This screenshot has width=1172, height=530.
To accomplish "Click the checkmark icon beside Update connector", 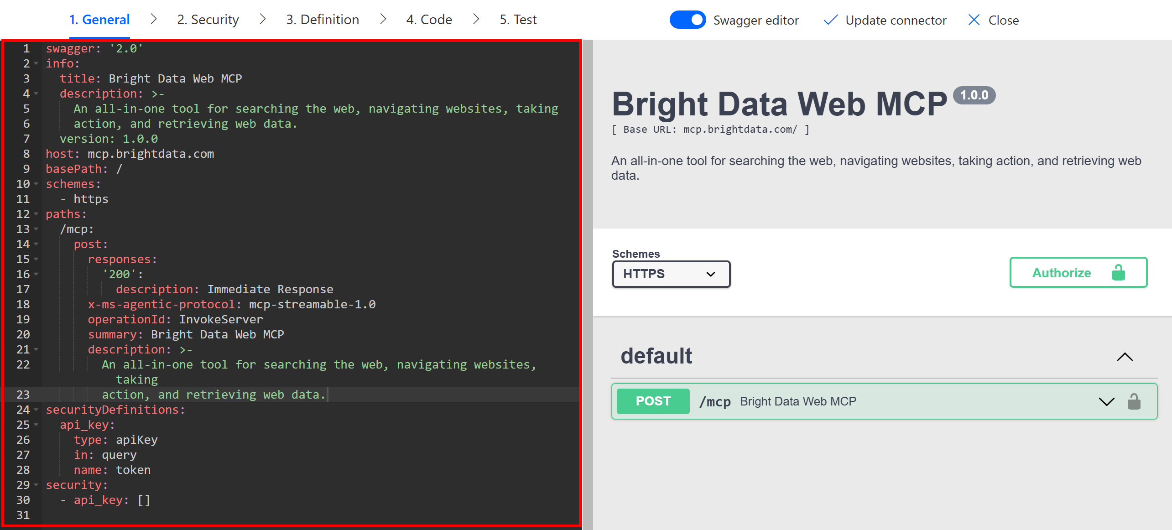I will [x=831, y=20].
